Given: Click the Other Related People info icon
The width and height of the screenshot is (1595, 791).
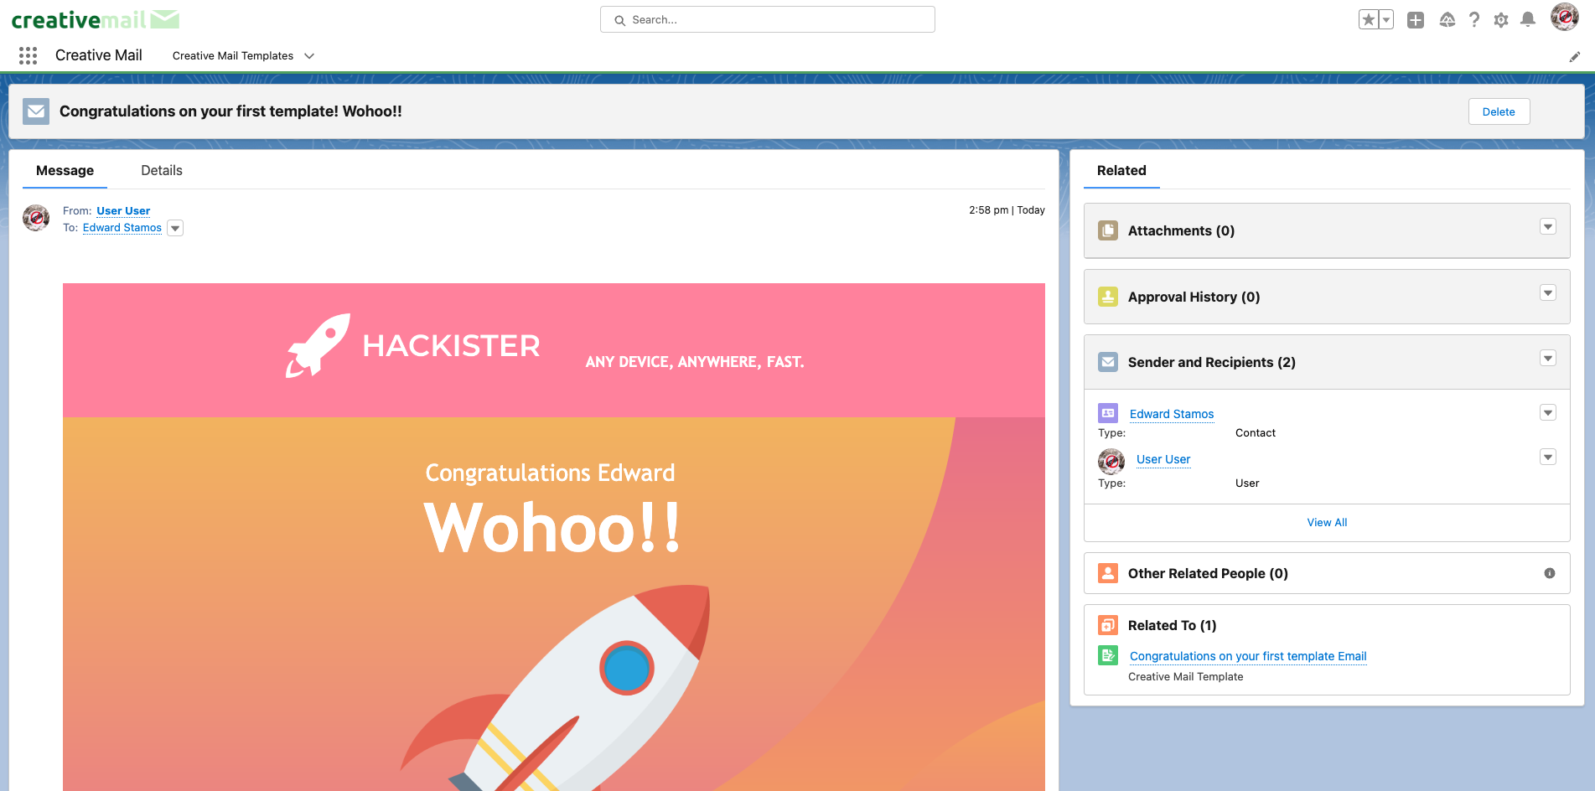Looking at the screenshot, I should point(1550,573).
